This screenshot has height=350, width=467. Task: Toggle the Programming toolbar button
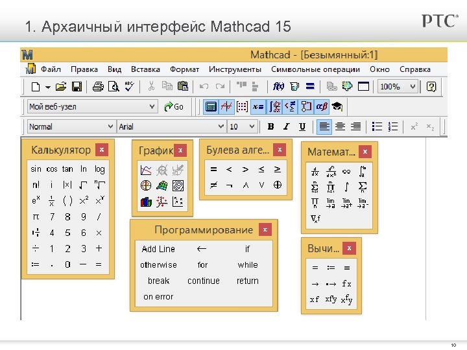click(x=306, y=106)
